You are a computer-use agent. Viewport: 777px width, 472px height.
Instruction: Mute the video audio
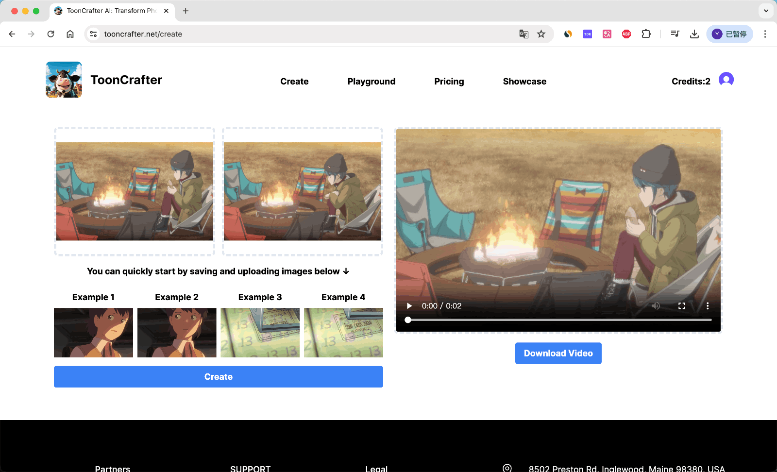pos(656,306)
